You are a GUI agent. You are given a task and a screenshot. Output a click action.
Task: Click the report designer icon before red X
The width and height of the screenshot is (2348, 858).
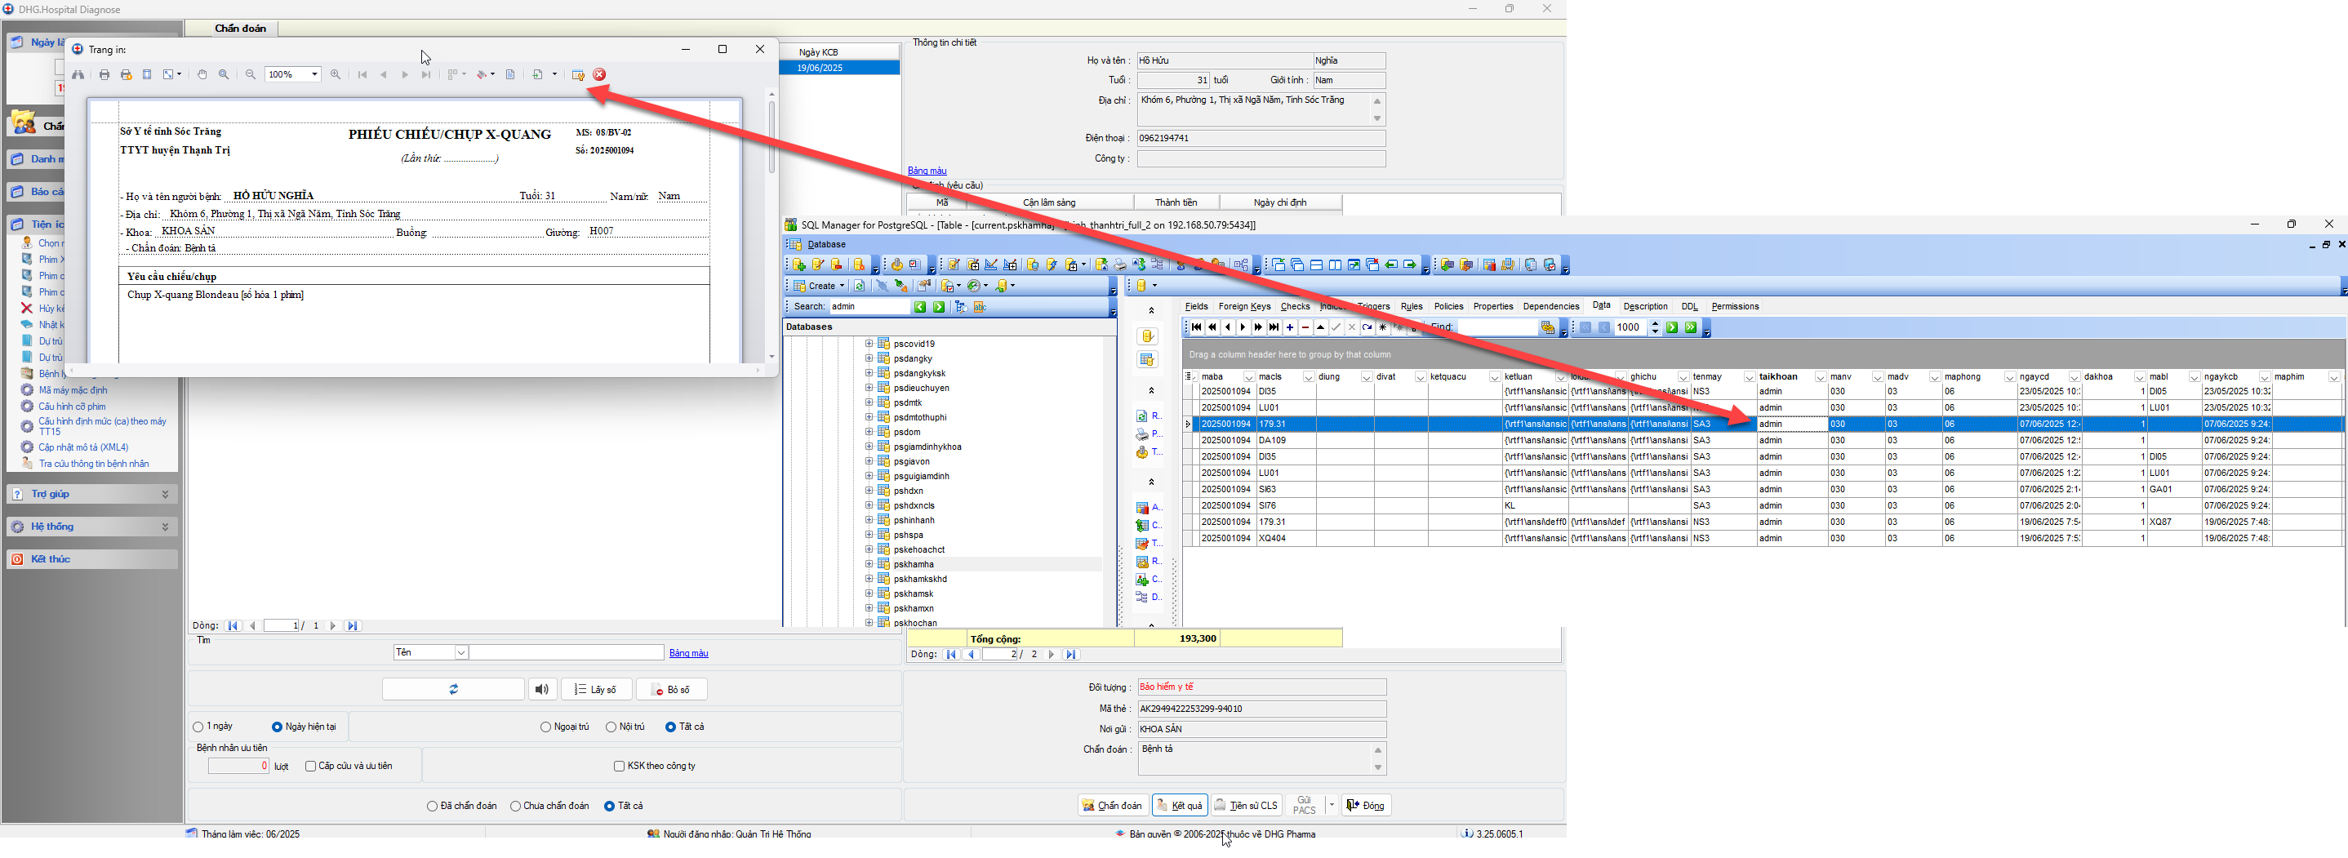click(578, 75)
